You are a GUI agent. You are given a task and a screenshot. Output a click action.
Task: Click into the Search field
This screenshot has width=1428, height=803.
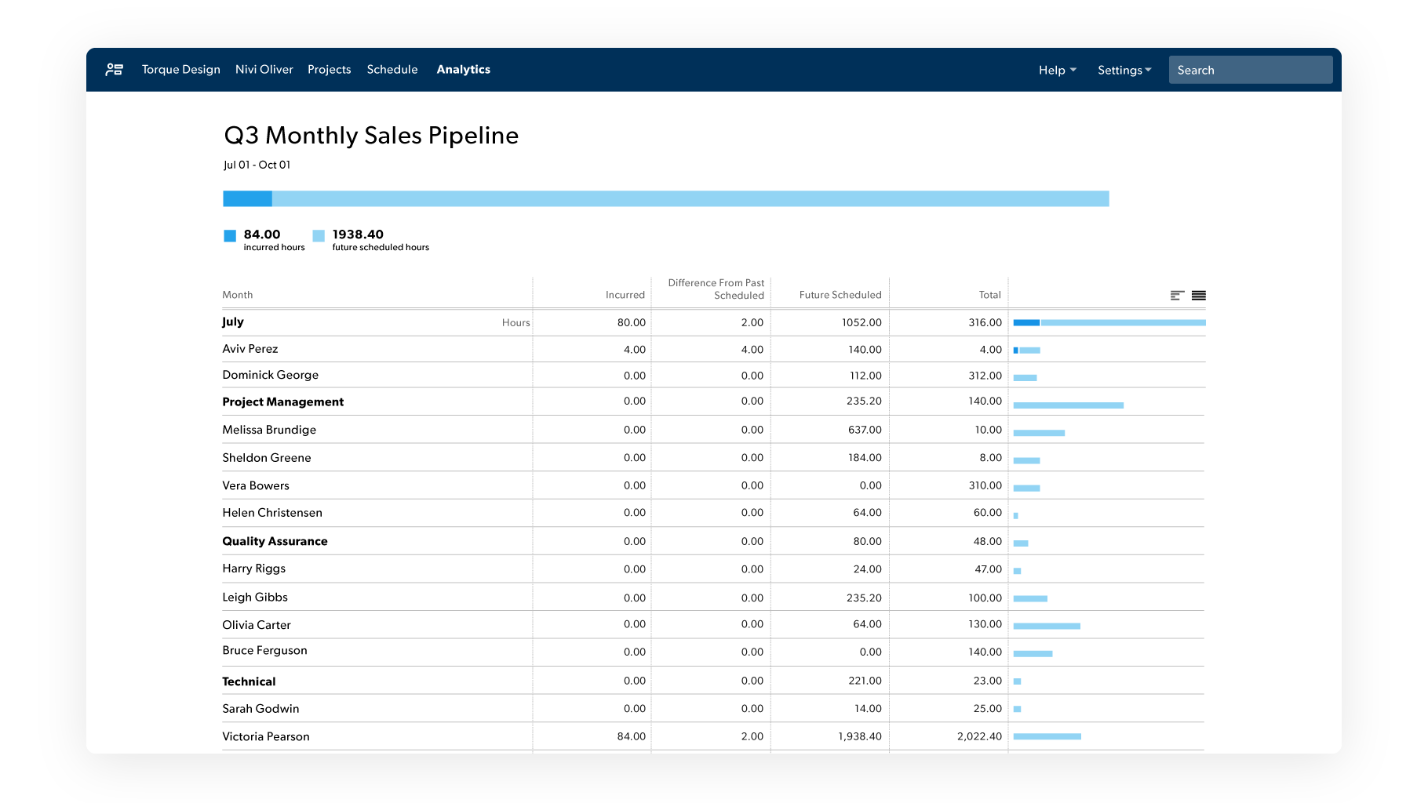coord(1250,70)
